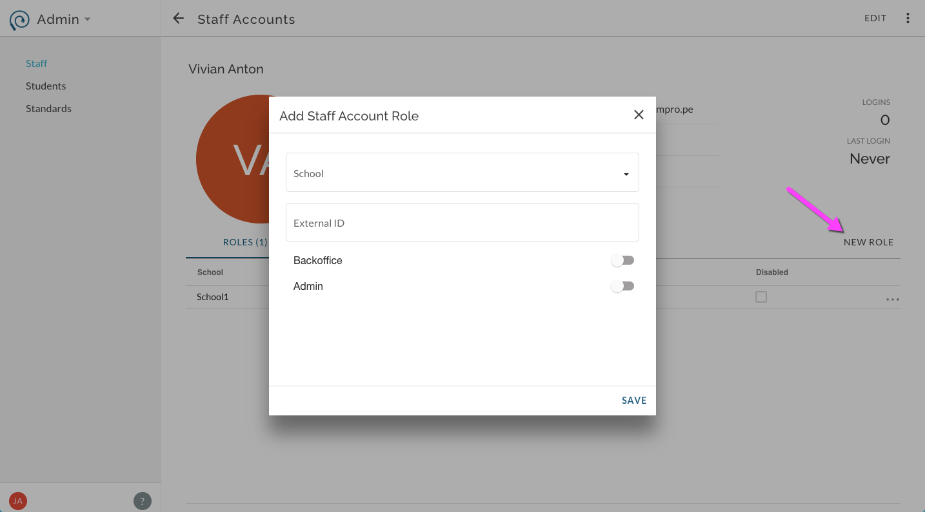Click the School column header
This screenshot has width=925, height=512.
tap(210, 272)
